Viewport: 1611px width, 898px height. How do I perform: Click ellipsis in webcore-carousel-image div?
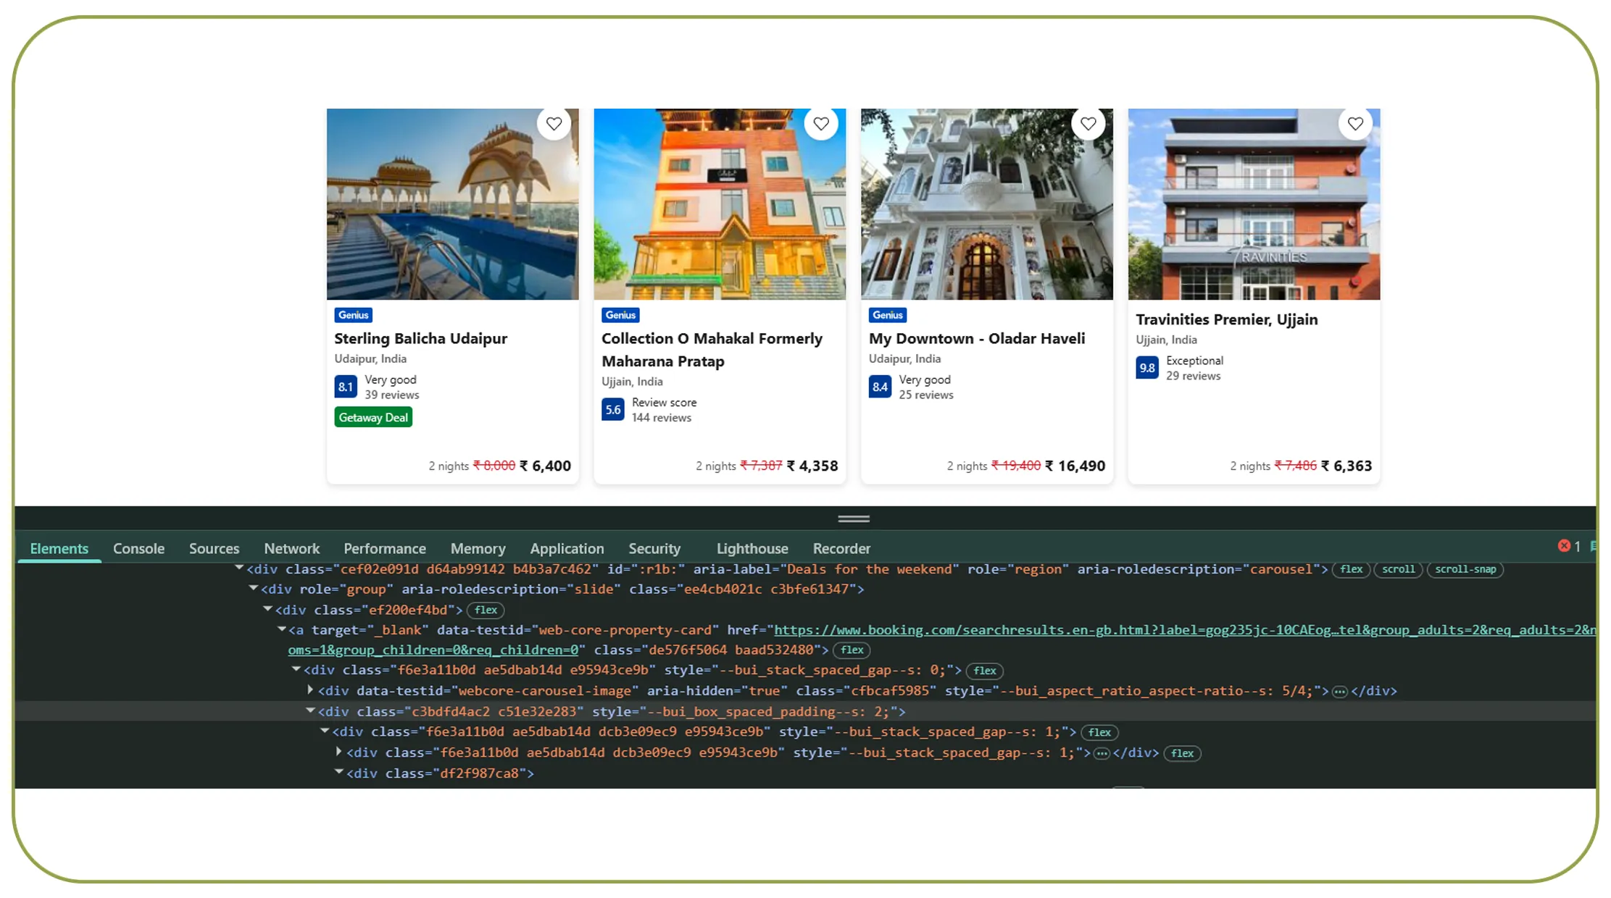[x=1339, y=692]
